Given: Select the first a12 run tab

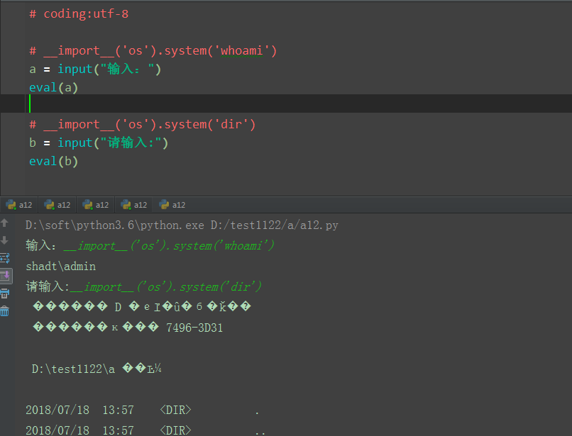Looking at the screenshot, I should click(19, 205).
